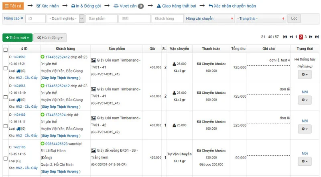
Task: Click the previous page arrow icon
Action: pos(291,37)
